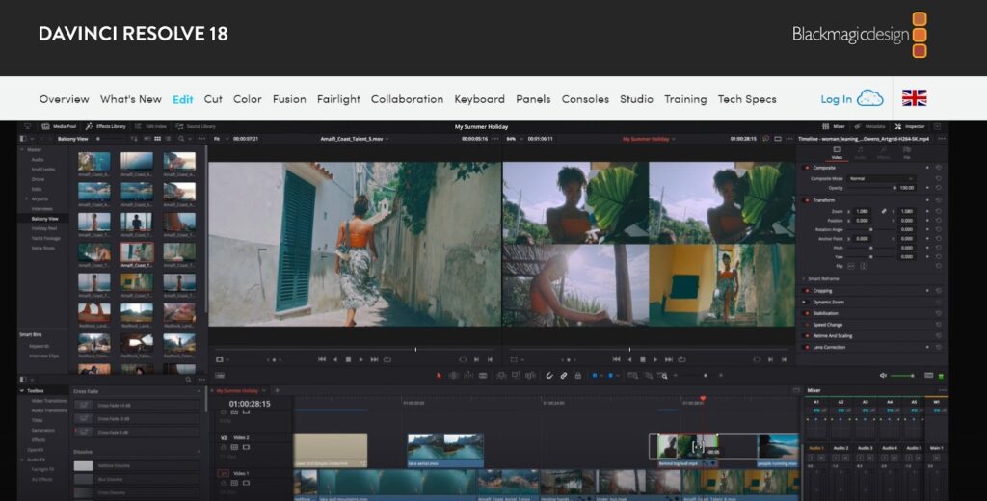This screenshot has width=987, height=501.
Task: Open the Overview tab in site navigation
Action: click(65, 99)
